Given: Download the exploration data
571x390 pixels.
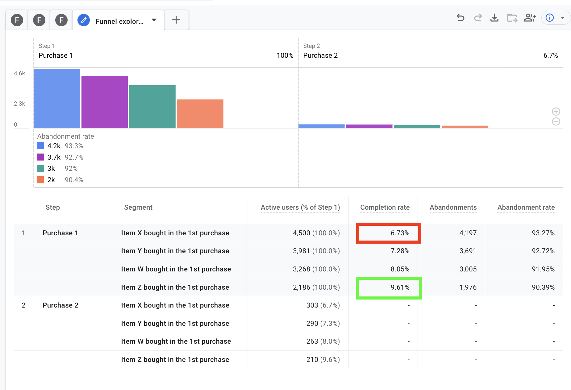Looking at the screenshot, I should [494, 18].
